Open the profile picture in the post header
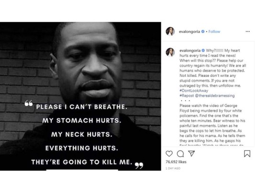This screenshot has width=255, height=191. point(170,31)
